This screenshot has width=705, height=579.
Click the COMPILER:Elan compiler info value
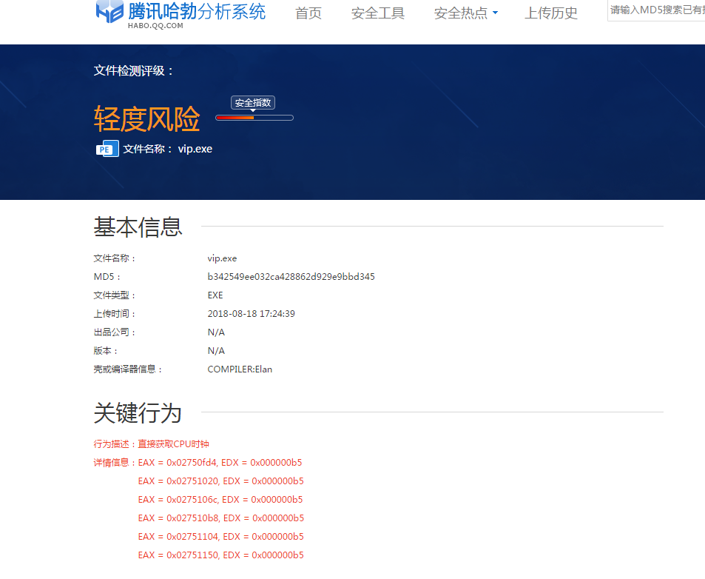point(240,369)
